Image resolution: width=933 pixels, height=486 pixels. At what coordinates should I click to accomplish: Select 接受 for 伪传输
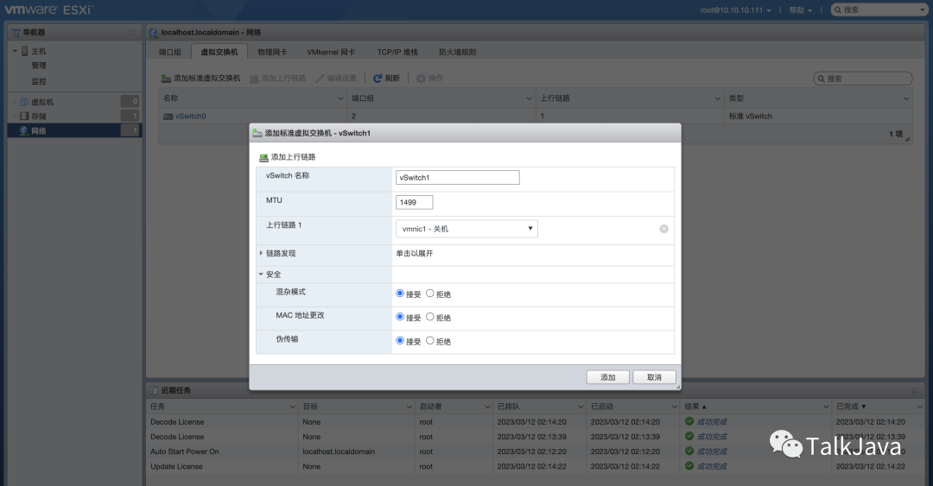[400, 341]
